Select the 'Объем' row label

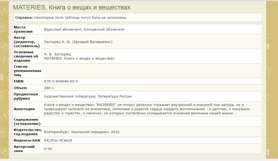point(20,88)
